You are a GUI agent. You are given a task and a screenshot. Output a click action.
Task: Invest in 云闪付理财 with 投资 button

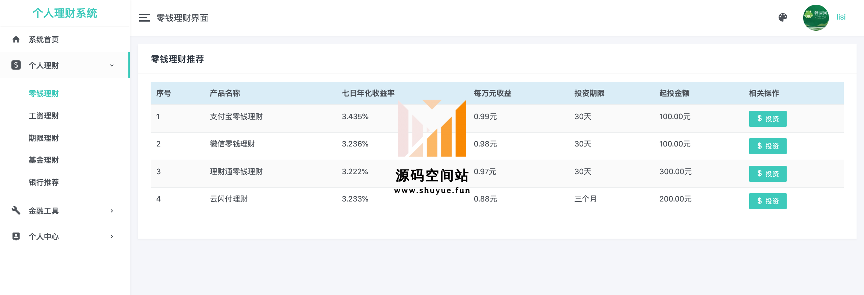click(767, 201)
